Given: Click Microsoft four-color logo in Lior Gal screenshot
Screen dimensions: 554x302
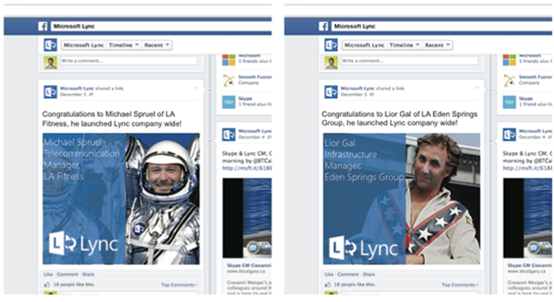Looking at the screenshot, I should pos(510,60).
